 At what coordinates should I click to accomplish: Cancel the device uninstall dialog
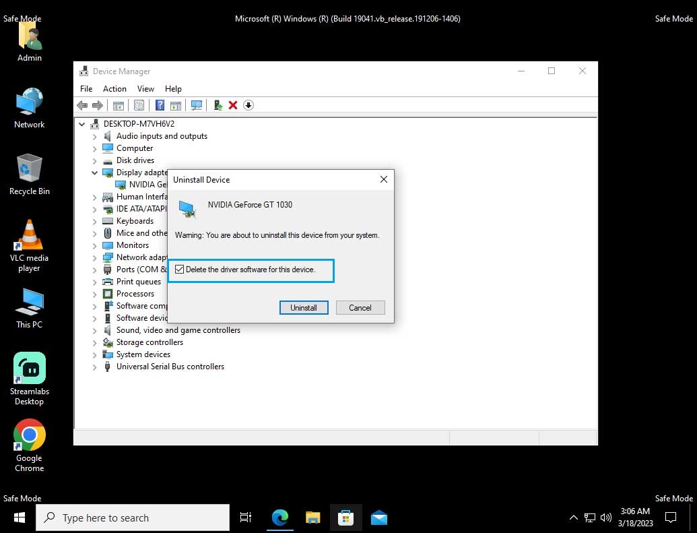(360, 307)
